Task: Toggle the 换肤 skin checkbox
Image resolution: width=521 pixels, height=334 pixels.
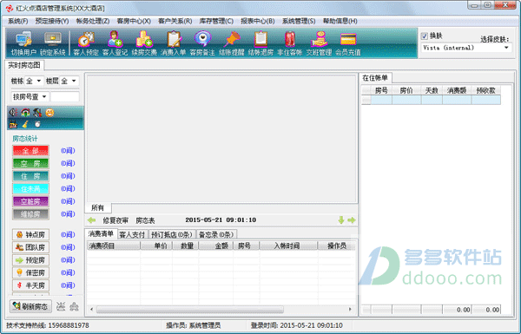Action: (x=425, y=36)
